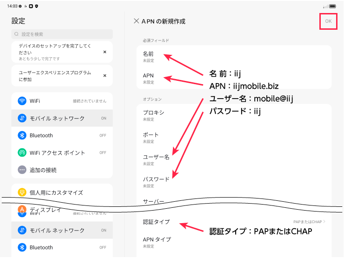Open the パスワード setting
This screenshot has height=258, width=344.
point(234,182)
